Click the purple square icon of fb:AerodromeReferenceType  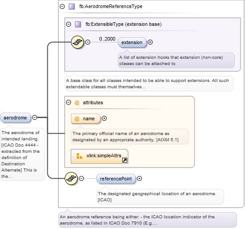tap(72, 7)
